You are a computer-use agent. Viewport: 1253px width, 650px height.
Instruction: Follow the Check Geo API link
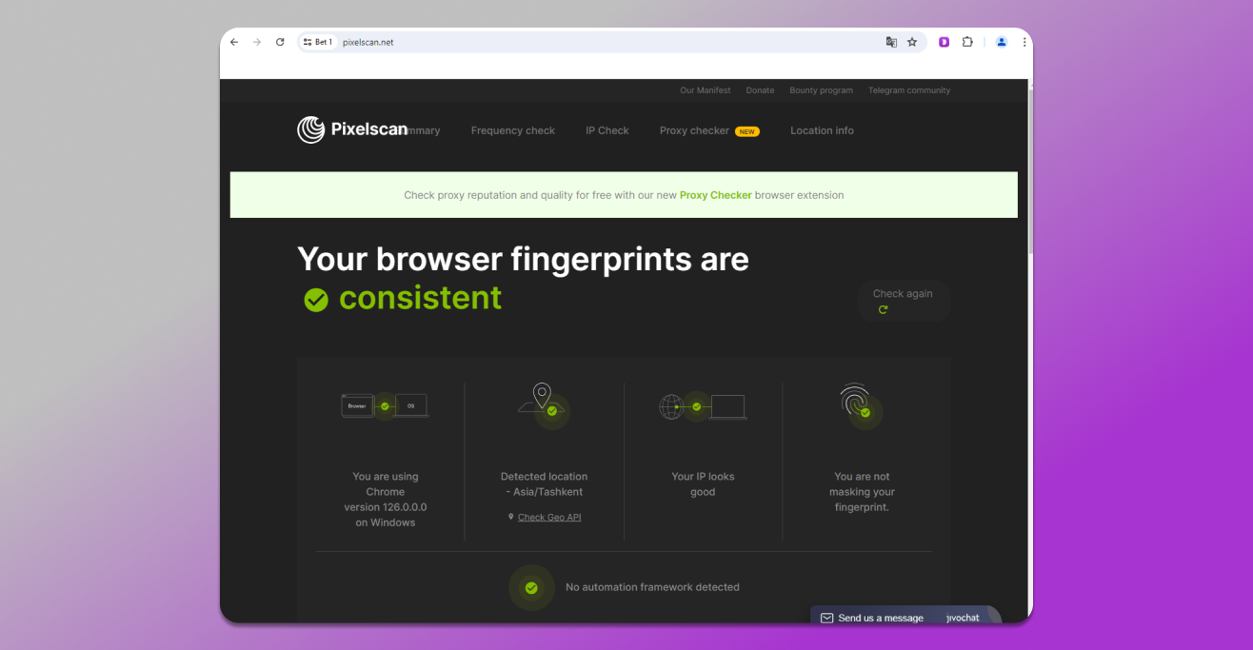point(548,518)
